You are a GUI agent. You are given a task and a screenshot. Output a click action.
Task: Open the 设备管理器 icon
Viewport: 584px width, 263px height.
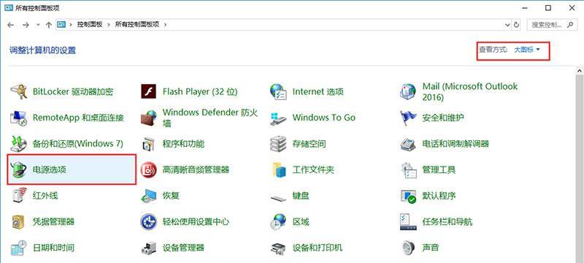(x=149, y=248)
